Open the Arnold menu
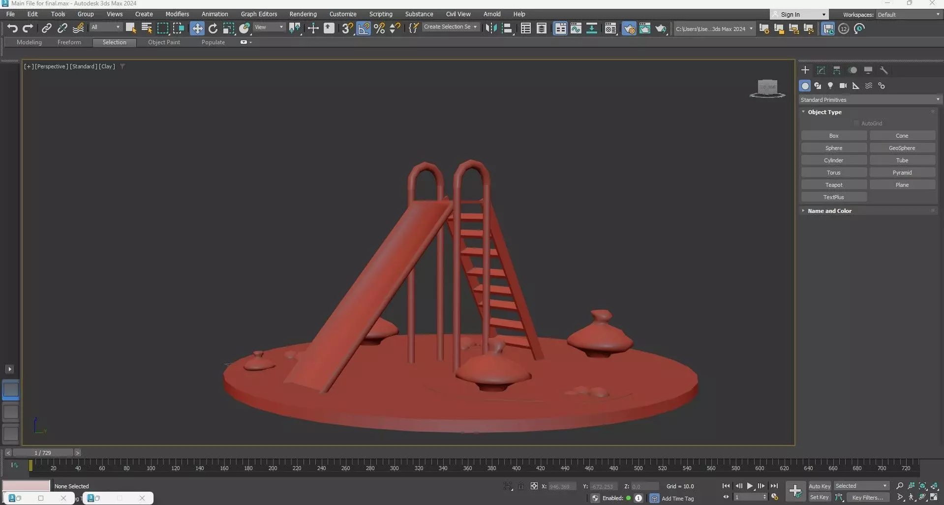The image size is (944, 505). click(x=492, y=14)
